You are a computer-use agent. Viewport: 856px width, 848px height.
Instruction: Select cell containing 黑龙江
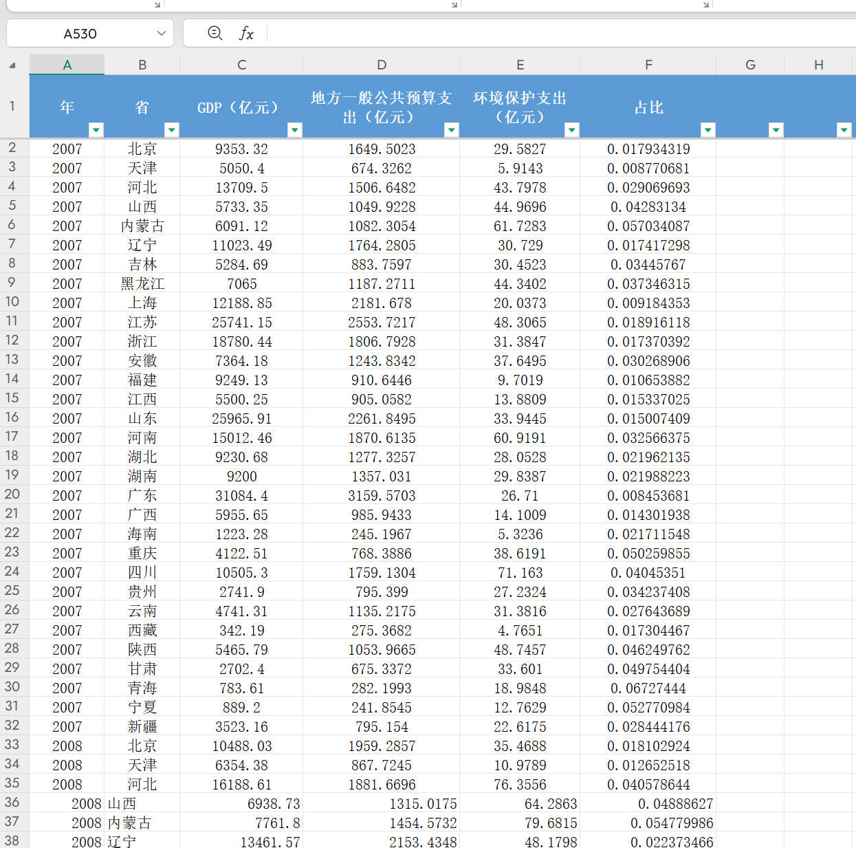(142, 284)
